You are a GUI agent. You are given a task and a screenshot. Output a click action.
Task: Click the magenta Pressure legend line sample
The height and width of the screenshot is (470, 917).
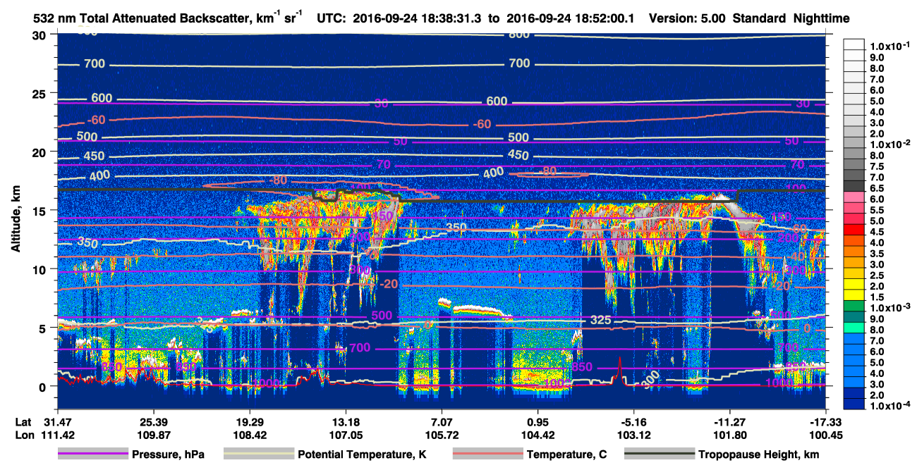pos(94,454)
